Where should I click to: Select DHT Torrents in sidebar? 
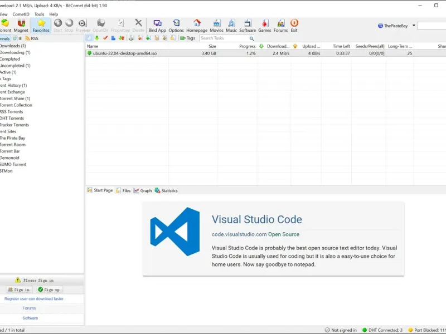[12, 118]
